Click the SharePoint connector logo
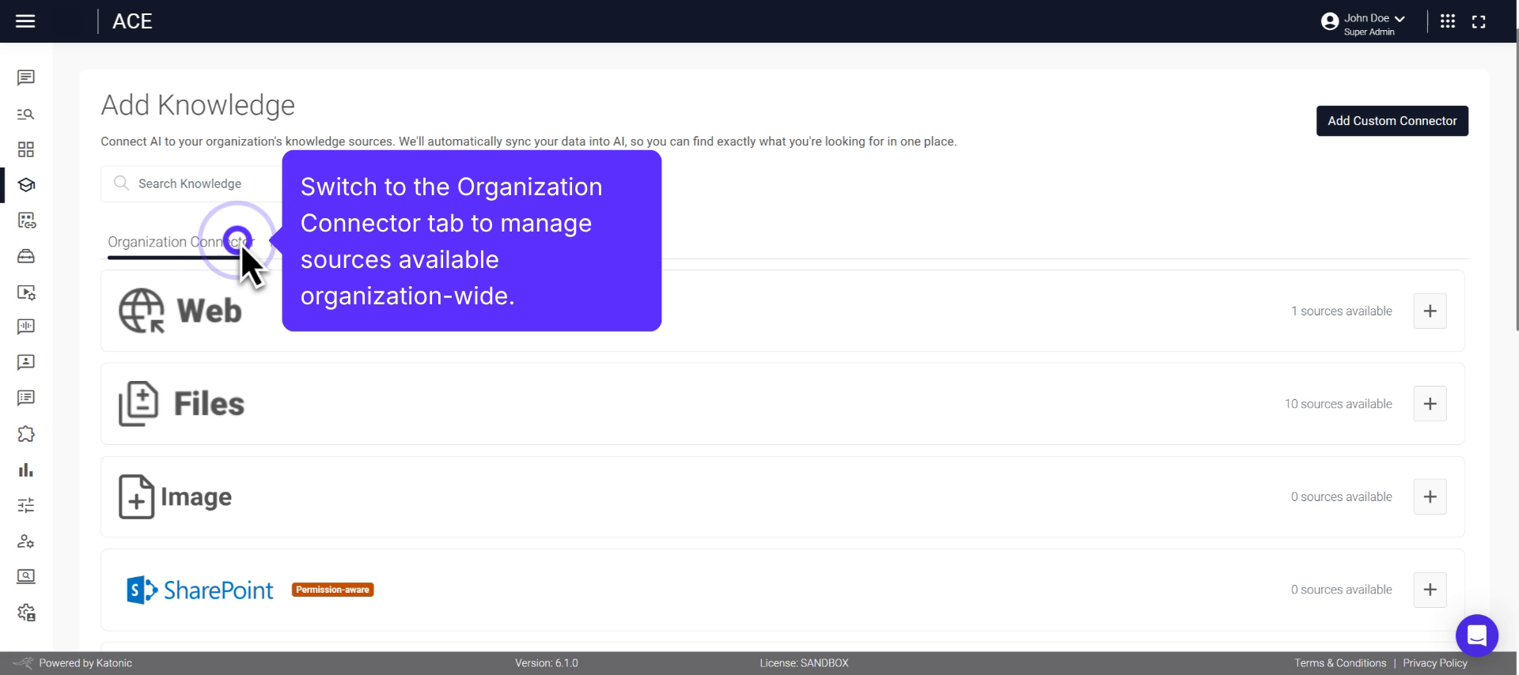 (200, 590)
